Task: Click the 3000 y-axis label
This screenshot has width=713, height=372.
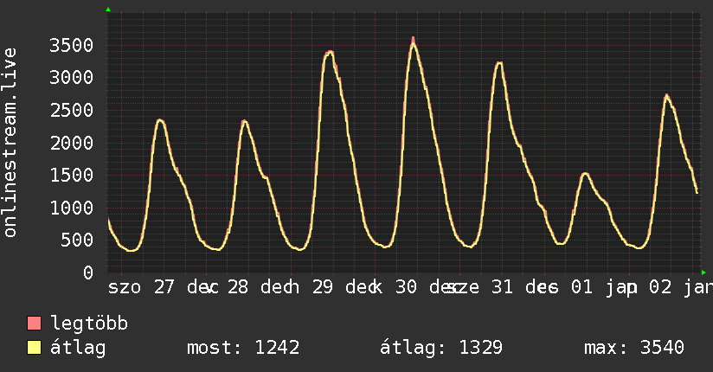Action: tap(72, 77)
